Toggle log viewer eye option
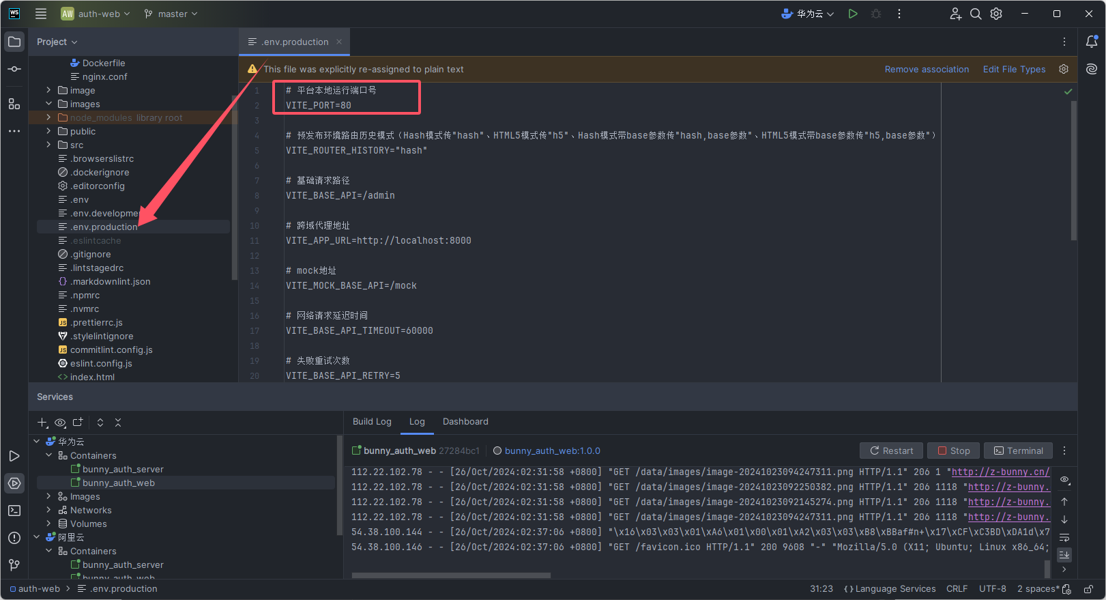This screenshot has height=600, width=1106. 1064,480
